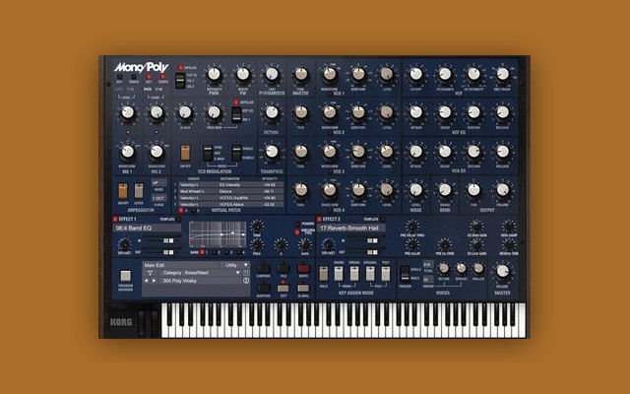
Task: Click program name 000 Poly Vinsky
Action: click(x=180, y=281)
